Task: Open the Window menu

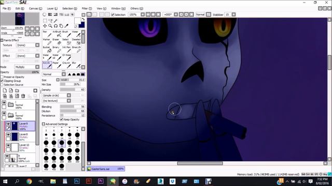Action: tap(118, 8)
